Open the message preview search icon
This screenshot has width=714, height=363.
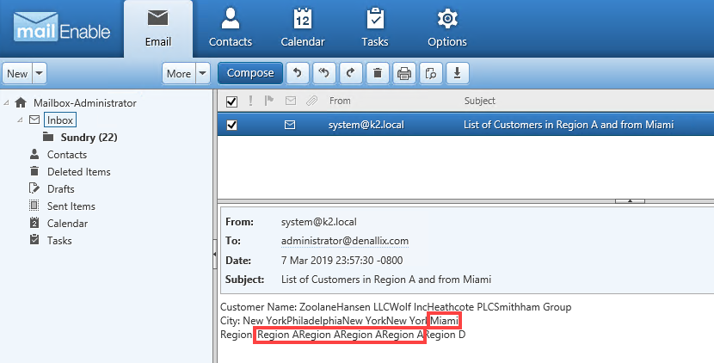(431, 73)
